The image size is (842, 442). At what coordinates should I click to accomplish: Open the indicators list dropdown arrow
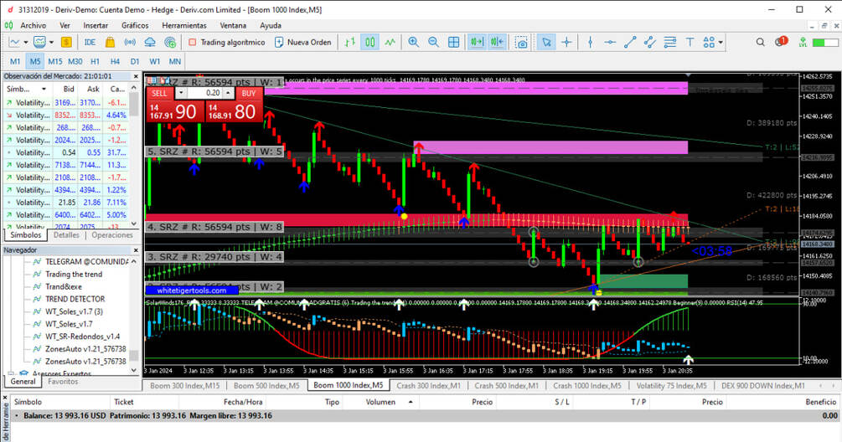pos(52,42)
